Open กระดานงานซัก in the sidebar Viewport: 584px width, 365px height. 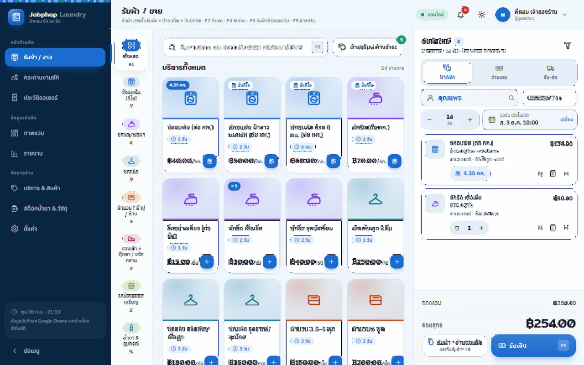pyautogui.click(x=55, y=78)
